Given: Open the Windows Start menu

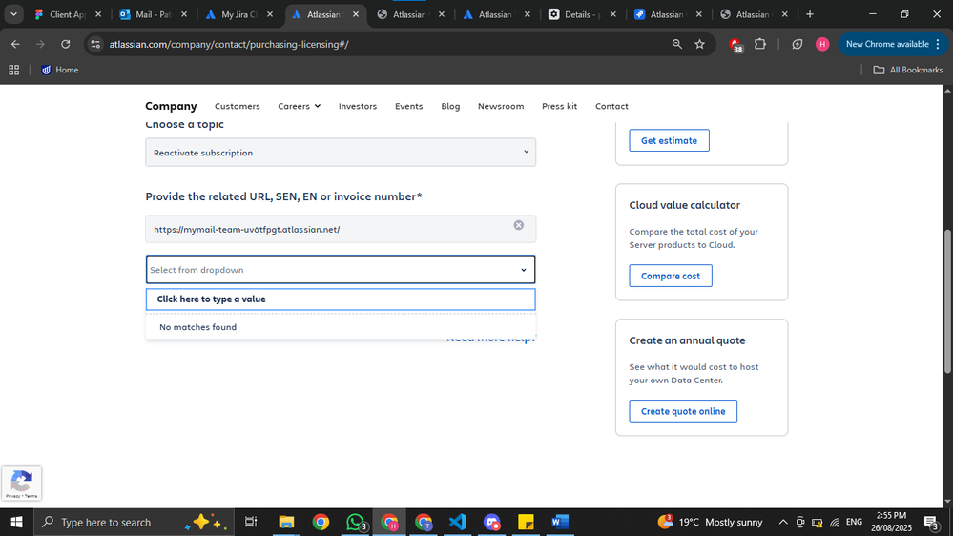Looking at the screenshot, I should pyautogui.click(x=16, y=522).
